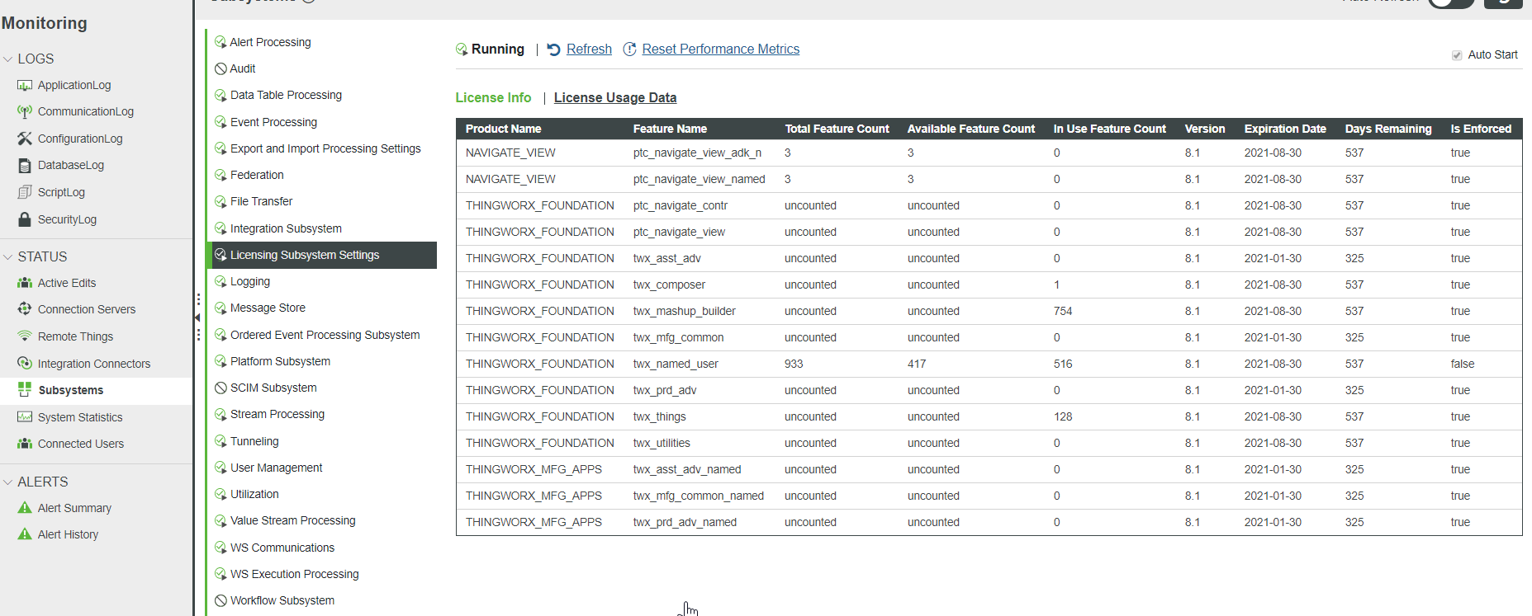Click the SCIM Subsystem disabled icon
The width and height of the screenshot is (1532, 616).
[221, 388]
